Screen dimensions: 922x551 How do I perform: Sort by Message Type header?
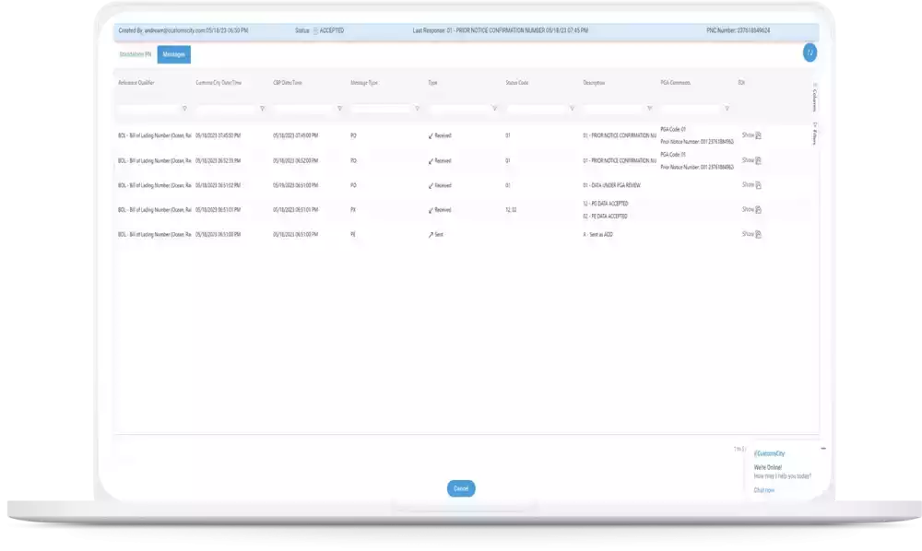[364, 83]
